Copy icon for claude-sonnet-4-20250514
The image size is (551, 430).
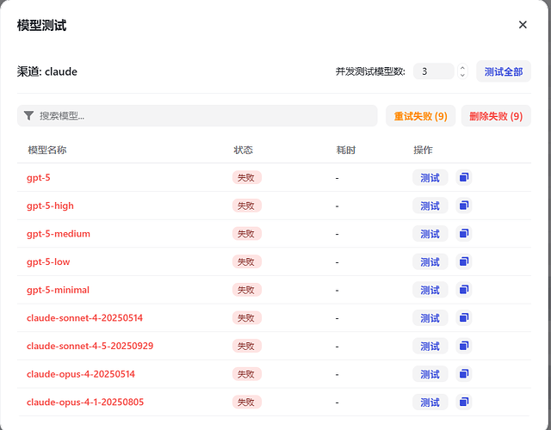[464, 317]
